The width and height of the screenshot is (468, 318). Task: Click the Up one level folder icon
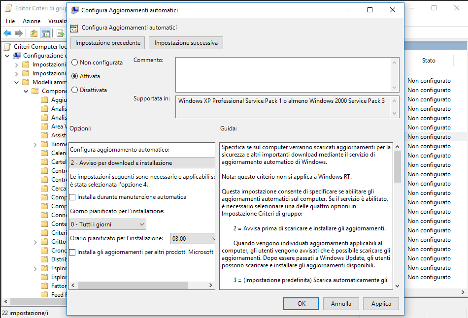[33, 33]
